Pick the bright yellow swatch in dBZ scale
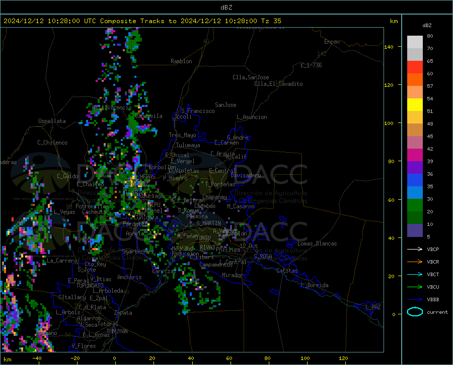 pos(415,105)
